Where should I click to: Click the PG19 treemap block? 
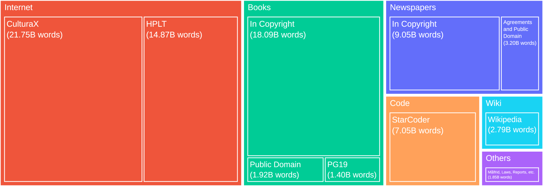pyautogui.click(x=352, y=170)
